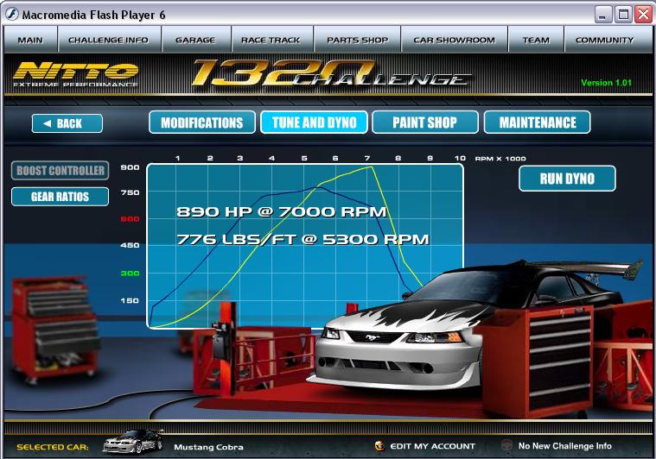
Task: Click the 776 LBS/FT @ 5300 RPM readout
Action: (x=303, y=239)
